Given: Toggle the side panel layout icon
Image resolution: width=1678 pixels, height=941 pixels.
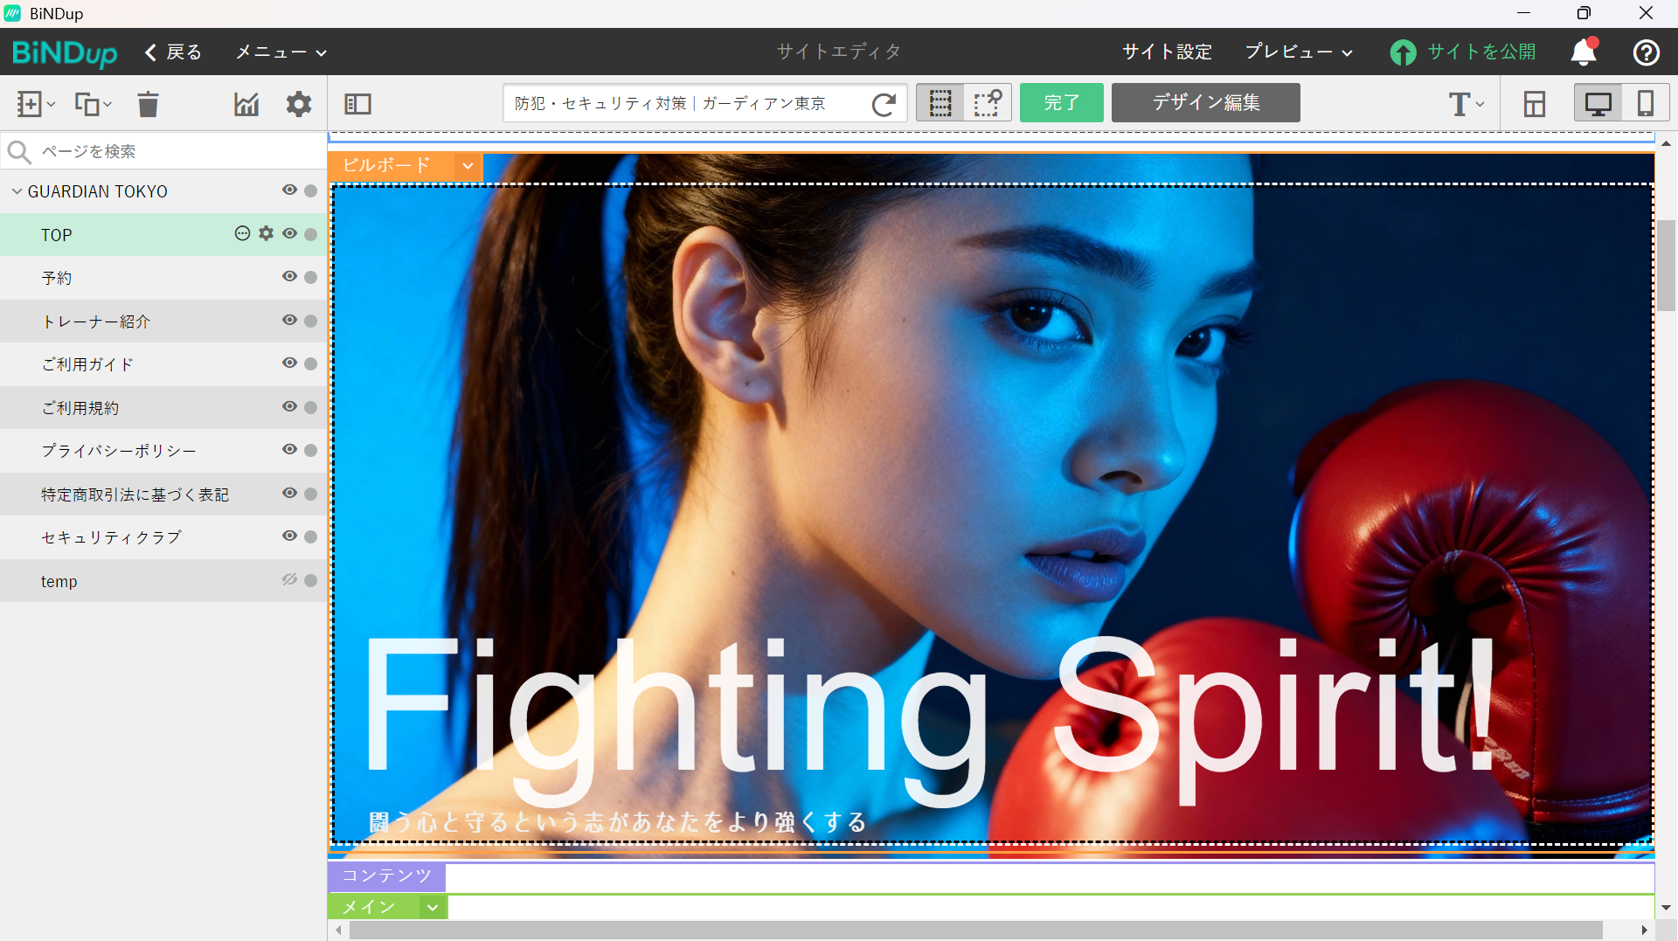Looking at the screenshot, I should (357, 104).
